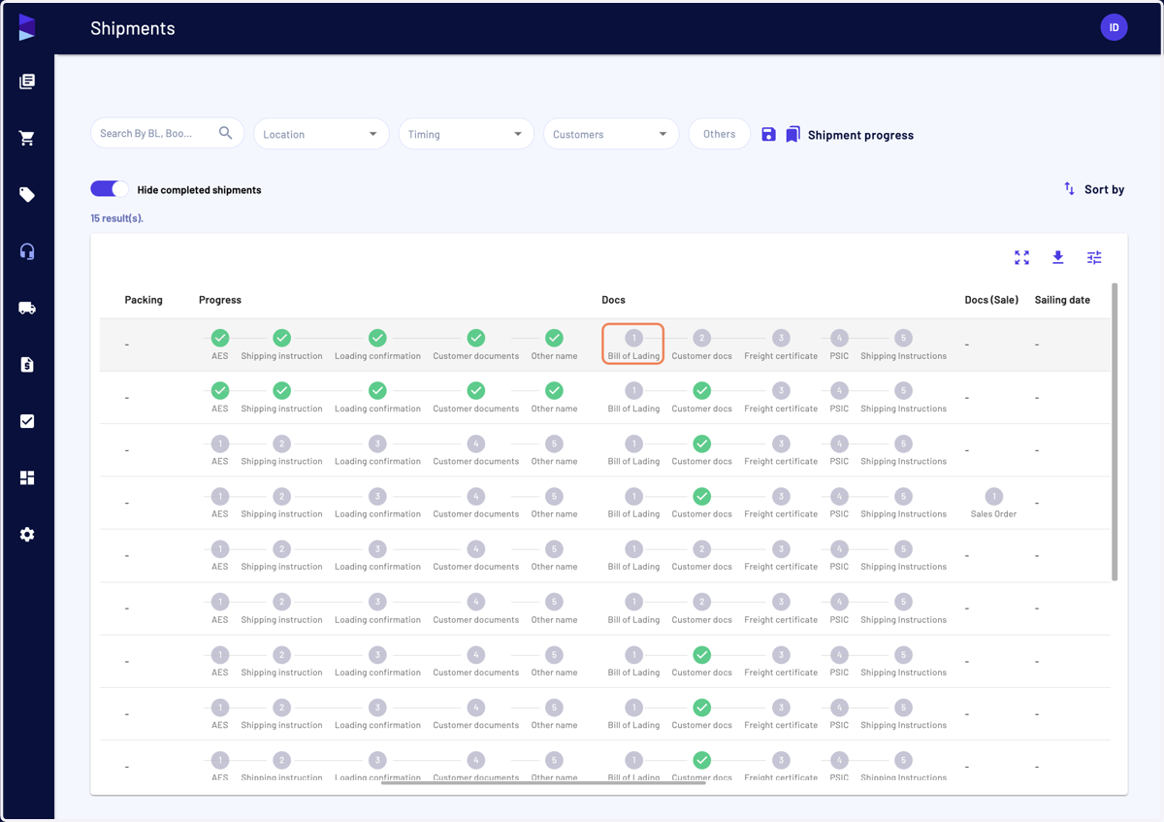Click the Shipments page title
1164x822 pixels.
click(133, 28)
